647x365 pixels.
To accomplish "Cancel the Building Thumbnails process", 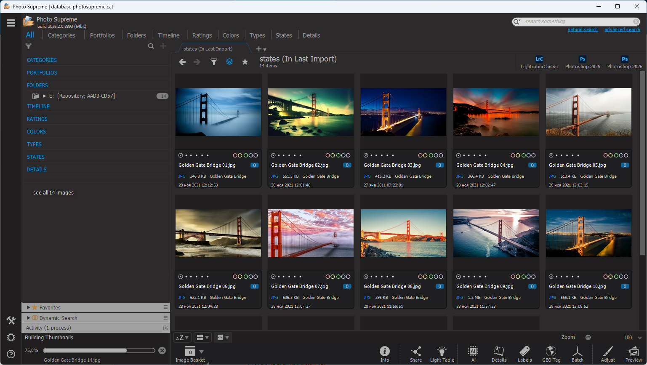I will click(162, 350).
